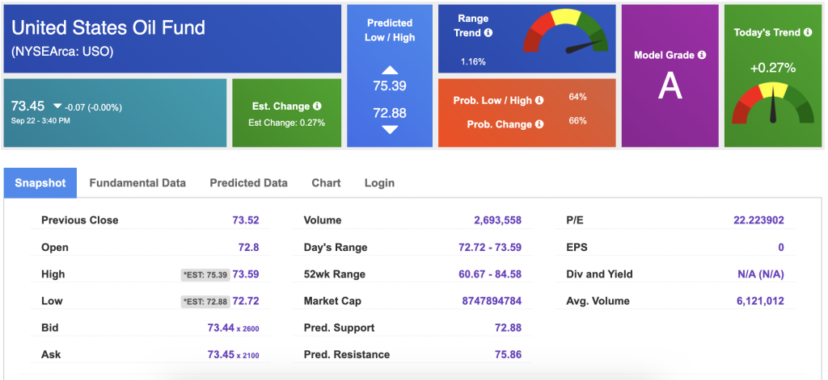828x380 pixels.
Task: Click the info icon next to Est. Change
Action: pos(317,106)
